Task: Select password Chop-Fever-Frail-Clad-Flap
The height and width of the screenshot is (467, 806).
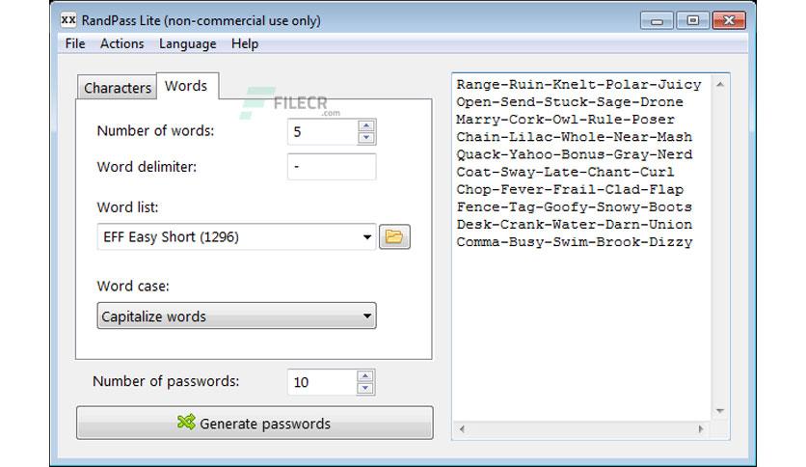Action: click(x=570, y=189)
